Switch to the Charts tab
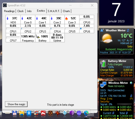135x119 pixels. (66, 11)
